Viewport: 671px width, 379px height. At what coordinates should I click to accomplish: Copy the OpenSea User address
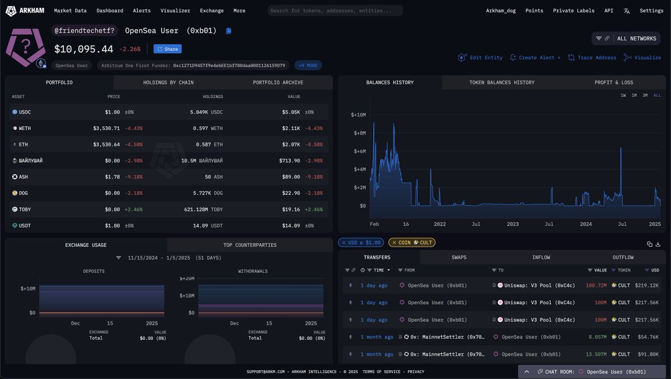tap(229, 31)
